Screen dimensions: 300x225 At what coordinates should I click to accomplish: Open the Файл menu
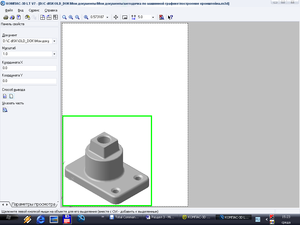pyautogui.click(x=9, y=10)
